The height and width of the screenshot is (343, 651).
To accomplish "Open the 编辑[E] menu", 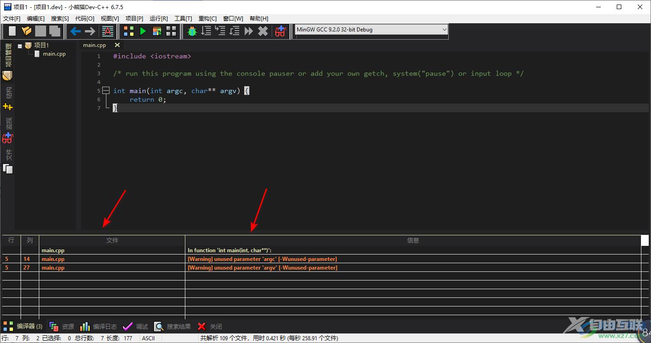I will [36, 19].
